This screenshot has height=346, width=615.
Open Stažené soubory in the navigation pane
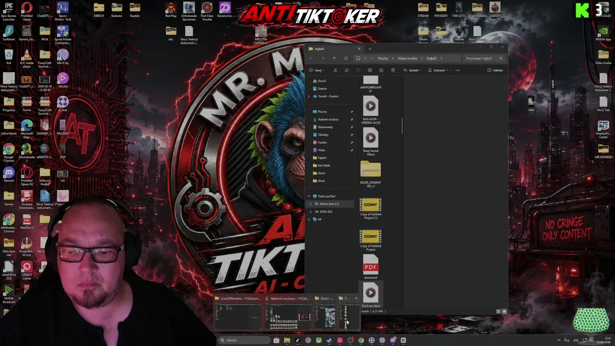tap(328, 119)
